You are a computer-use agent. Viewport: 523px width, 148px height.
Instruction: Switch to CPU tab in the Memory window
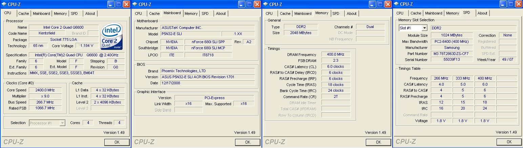pos(269,13)
